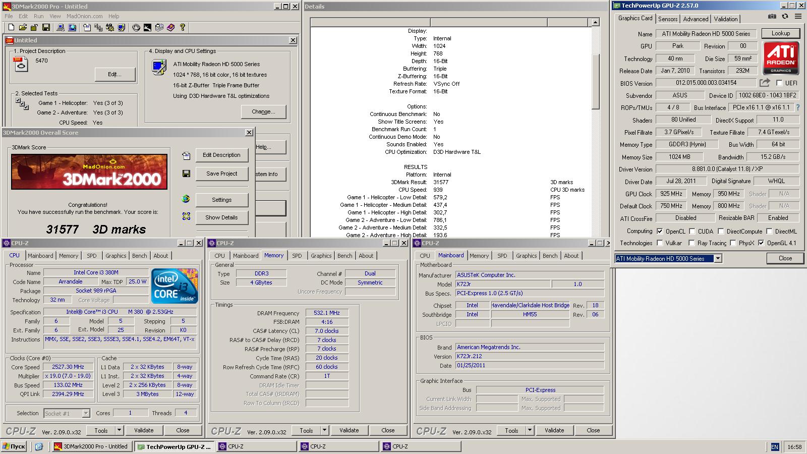Click the Bus Interface question mark icon

[x=798, y=107]
